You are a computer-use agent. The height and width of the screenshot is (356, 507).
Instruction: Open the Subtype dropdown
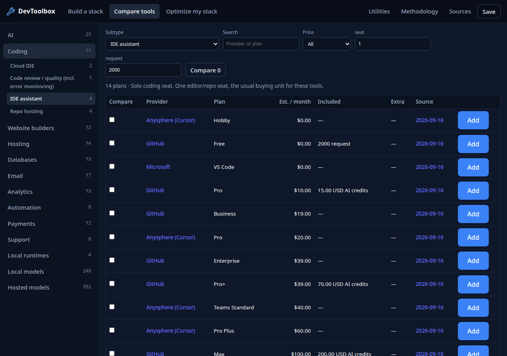pyautogui.click(x=162, y=44)
